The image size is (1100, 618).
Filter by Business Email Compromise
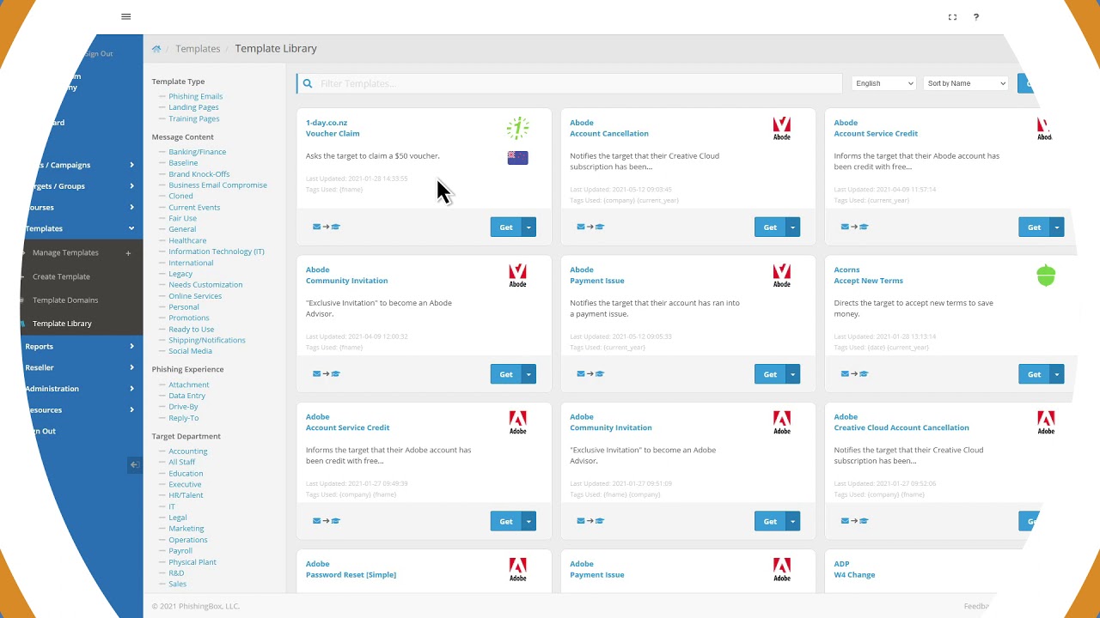217,185
